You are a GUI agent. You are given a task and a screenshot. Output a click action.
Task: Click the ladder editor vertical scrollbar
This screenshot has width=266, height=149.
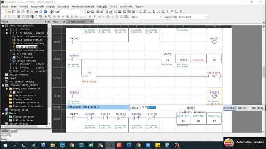(264, 72)
